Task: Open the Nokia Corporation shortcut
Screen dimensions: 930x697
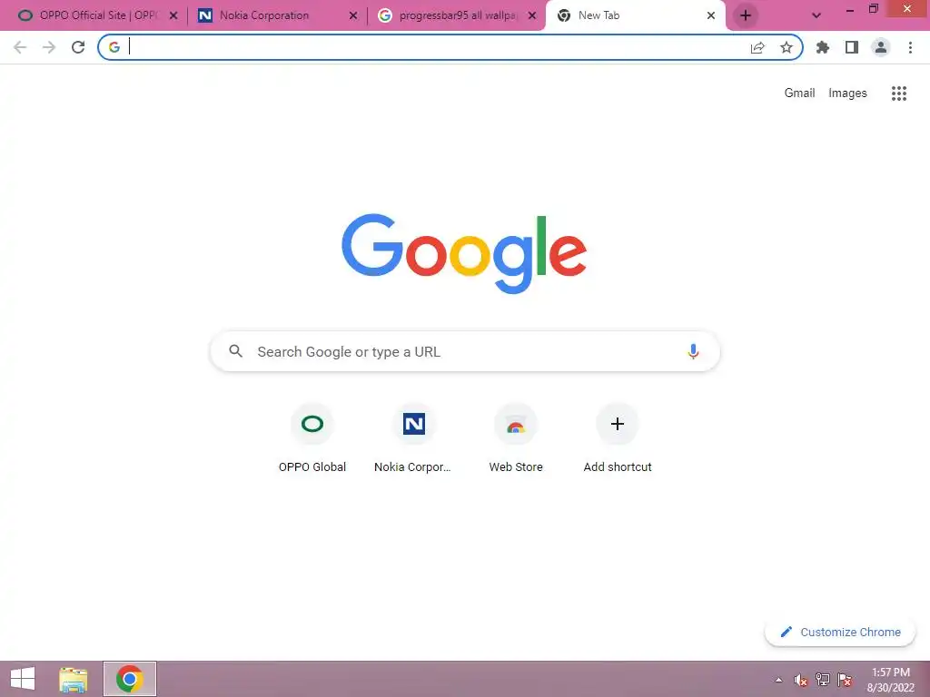Action: tap(413, 438)
